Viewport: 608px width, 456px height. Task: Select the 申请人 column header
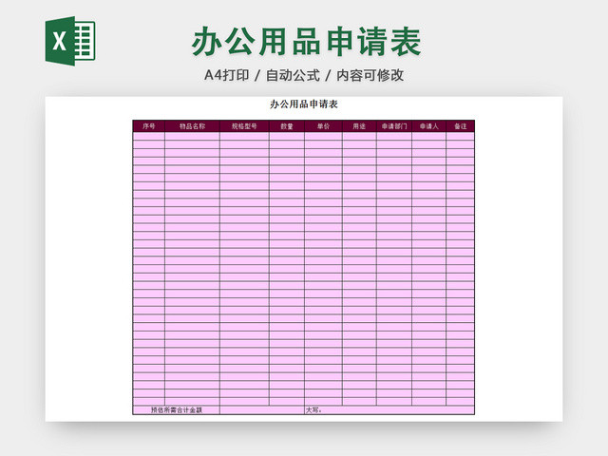pyautogui.click(x=428, y=126)
